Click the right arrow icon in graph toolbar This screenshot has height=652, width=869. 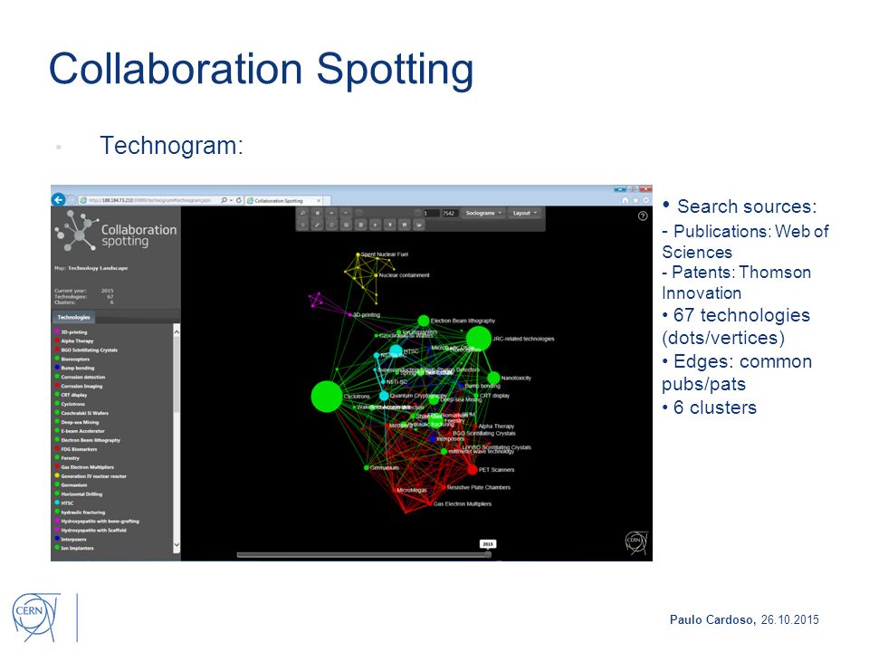point(331,213)
